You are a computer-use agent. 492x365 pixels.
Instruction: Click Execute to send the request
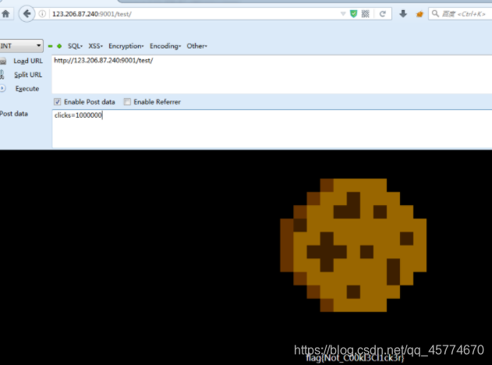(27, 88)
